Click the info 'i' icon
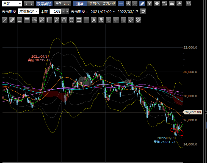This screenshot has height=163, width=207. pos(157,4)
